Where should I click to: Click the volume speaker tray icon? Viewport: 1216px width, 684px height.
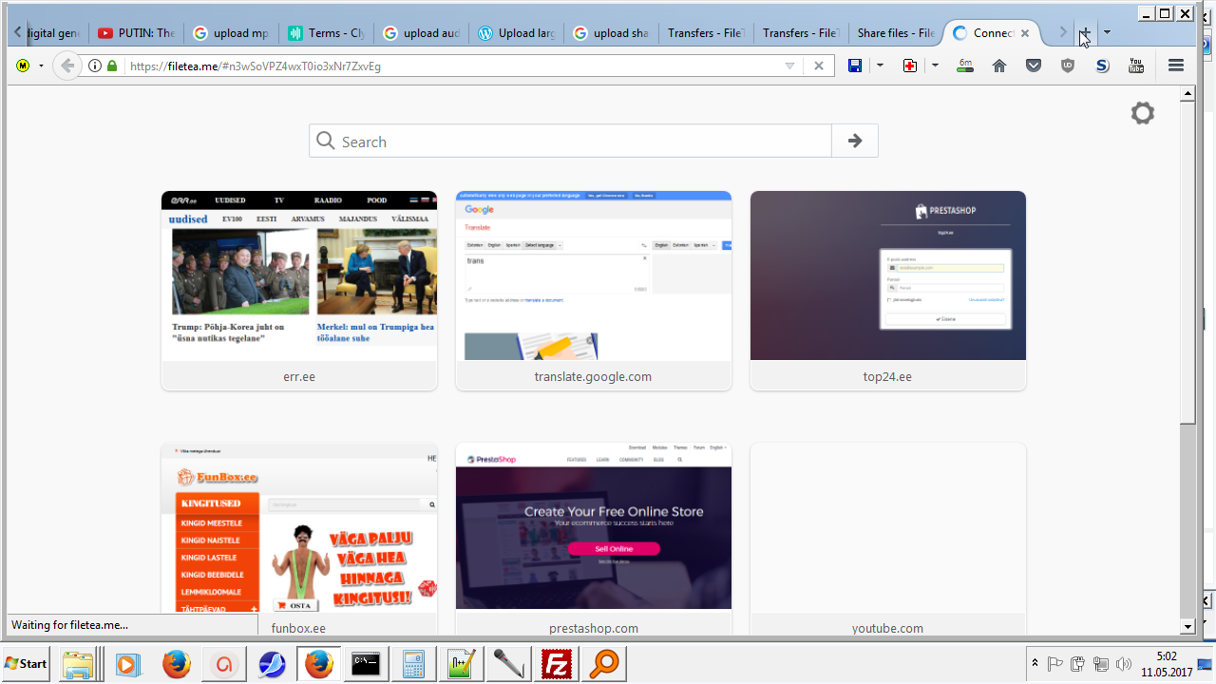coord(1125,664)
